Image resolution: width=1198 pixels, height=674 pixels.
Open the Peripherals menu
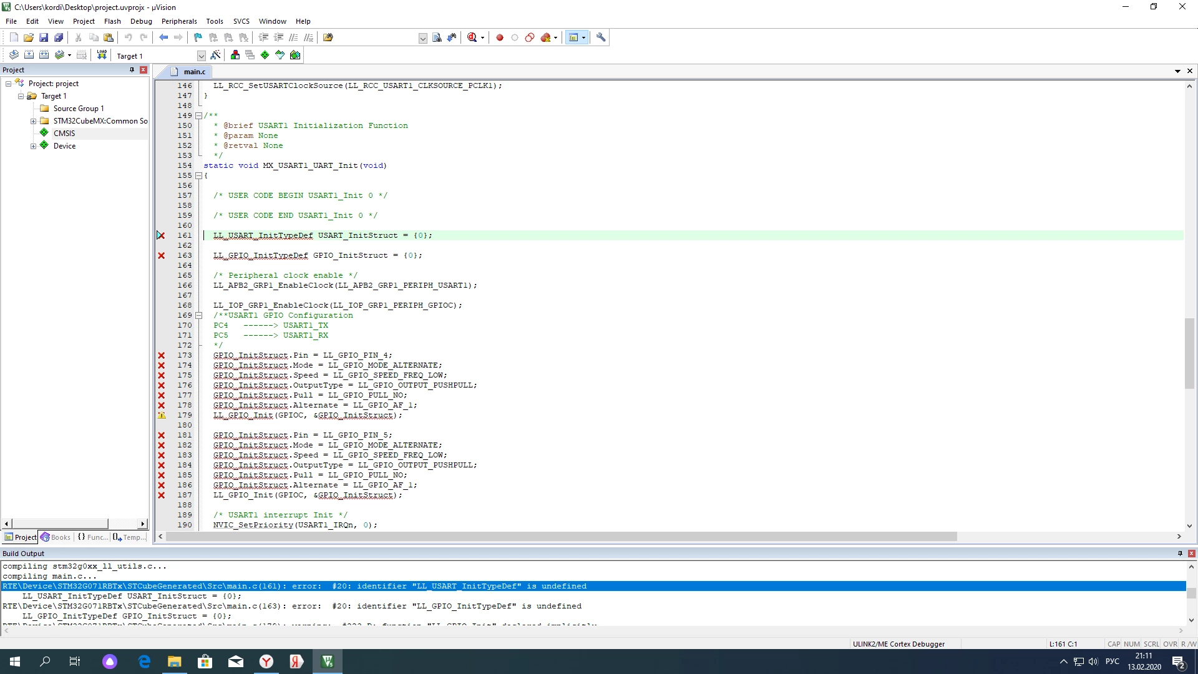(179, 21)
